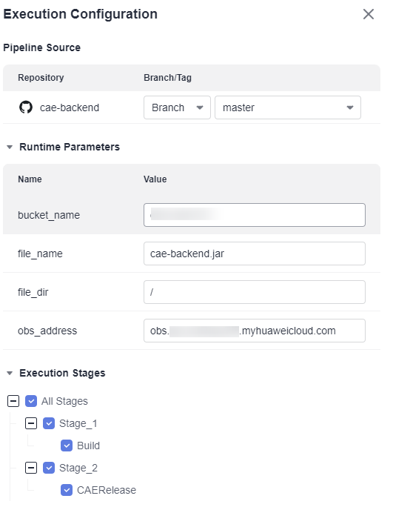Collapse the Stage_2 tree node
This screenshot has height=510, width=393.
coord(31,468)
